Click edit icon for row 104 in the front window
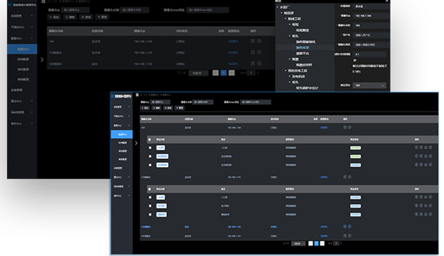This screenshot has height=256, width=444. [344, 127]
